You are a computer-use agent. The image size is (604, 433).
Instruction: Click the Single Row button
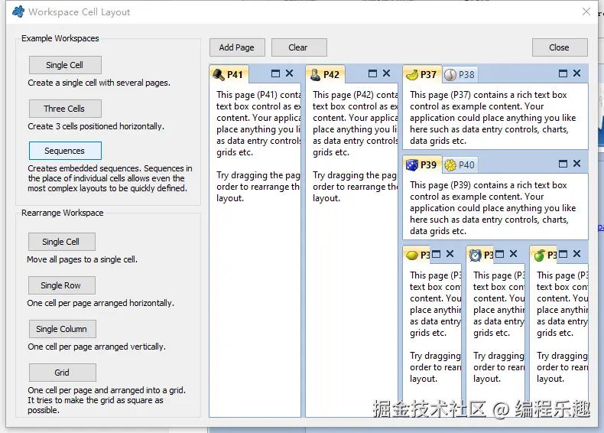tap(62, 285)
